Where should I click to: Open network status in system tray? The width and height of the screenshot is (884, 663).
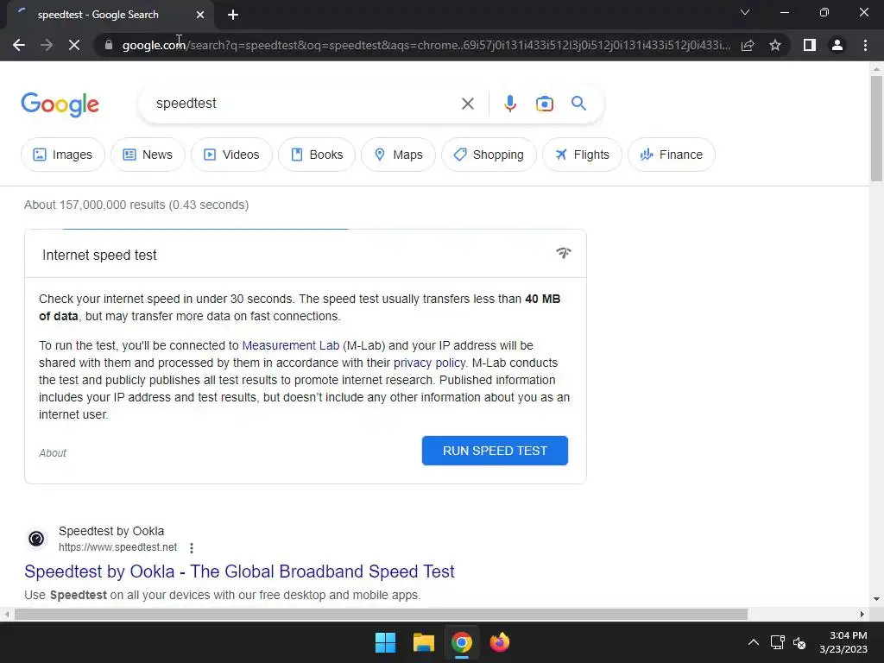coord(778,642)
